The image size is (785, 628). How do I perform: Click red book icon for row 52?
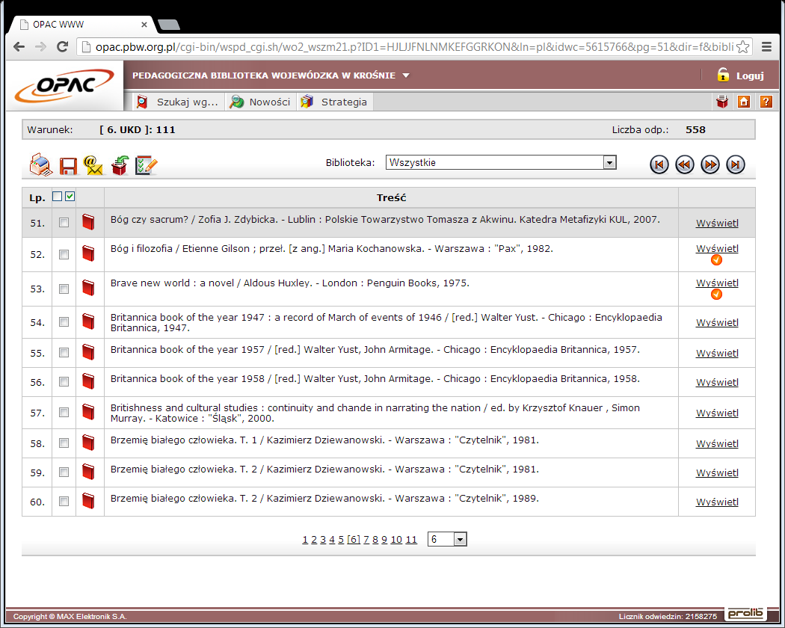[89, 253]
